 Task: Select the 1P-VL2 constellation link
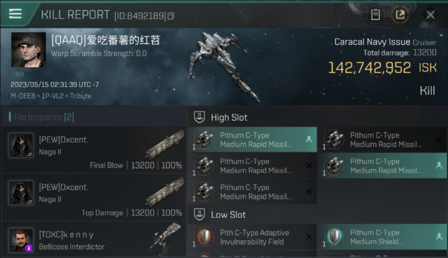pyautogui.click(x=52, y=96)
